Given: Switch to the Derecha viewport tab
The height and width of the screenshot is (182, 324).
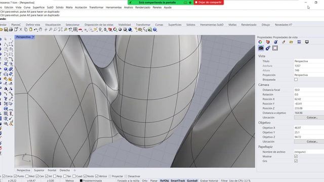Looking at the screenshot, I should pyautogui.click(x=64, y=170).
